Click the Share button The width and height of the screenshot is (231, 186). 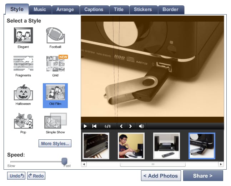coord(203,176)
